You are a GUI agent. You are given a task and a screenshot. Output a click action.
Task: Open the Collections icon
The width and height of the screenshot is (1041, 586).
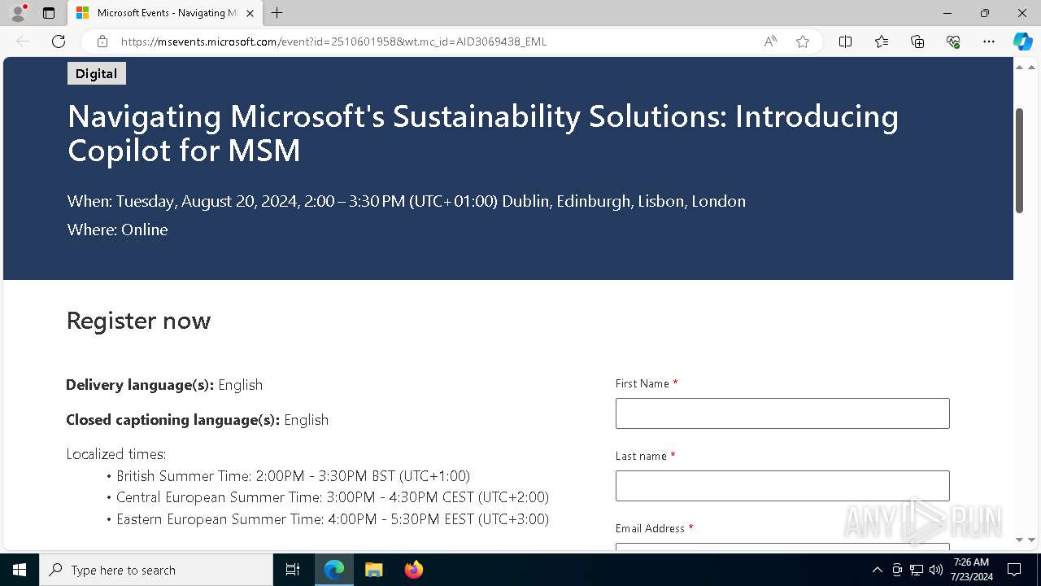pyautogui.click(x=917, y=42)
